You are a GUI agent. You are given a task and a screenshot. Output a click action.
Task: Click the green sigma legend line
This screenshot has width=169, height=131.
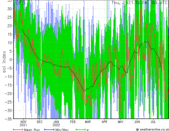(x=81, y=129)
